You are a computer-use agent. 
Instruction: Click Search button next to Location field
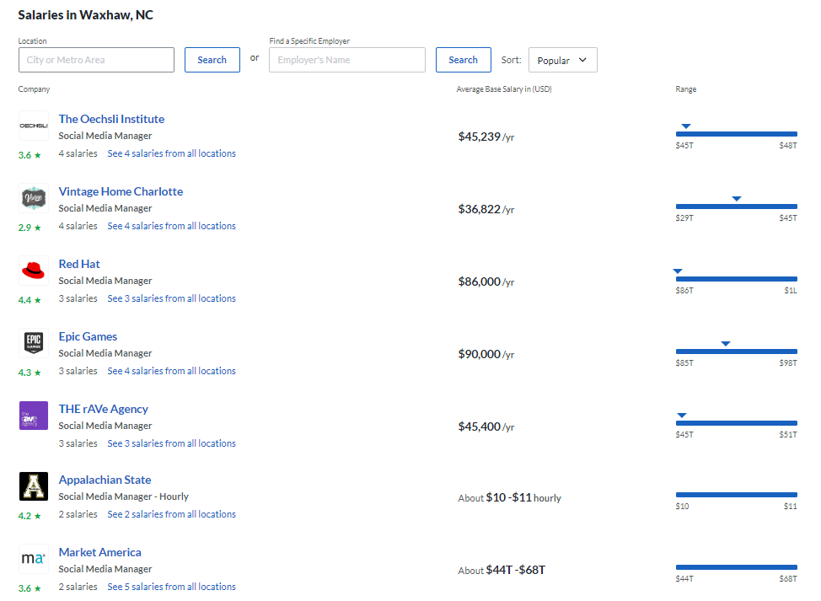click(x=212, y=60)
